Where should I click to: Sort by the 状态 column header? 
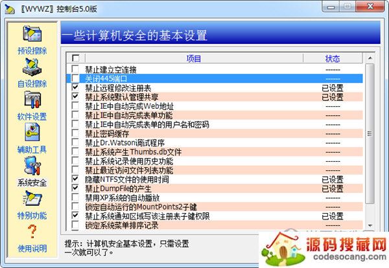pyautogui.click(x=333, y=58)
